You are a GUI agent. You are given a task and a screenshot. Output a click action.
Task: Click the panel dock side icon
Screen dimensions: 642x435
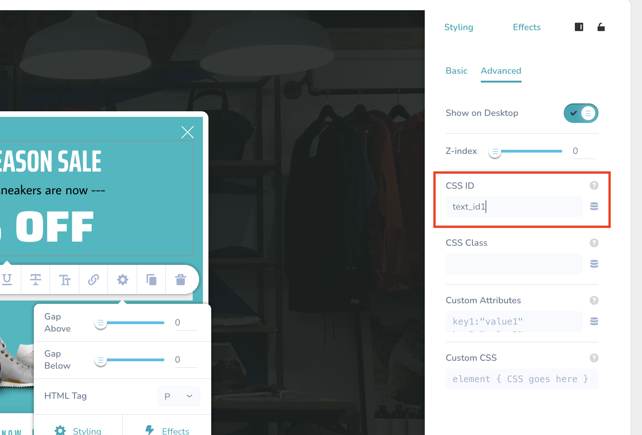(579, 27)
